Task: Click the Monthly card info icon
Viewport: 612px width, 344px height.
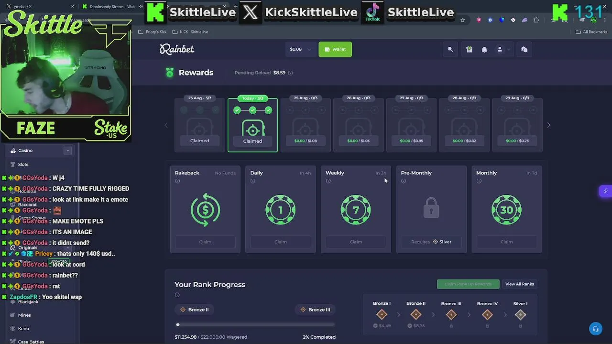Action: 479,181
